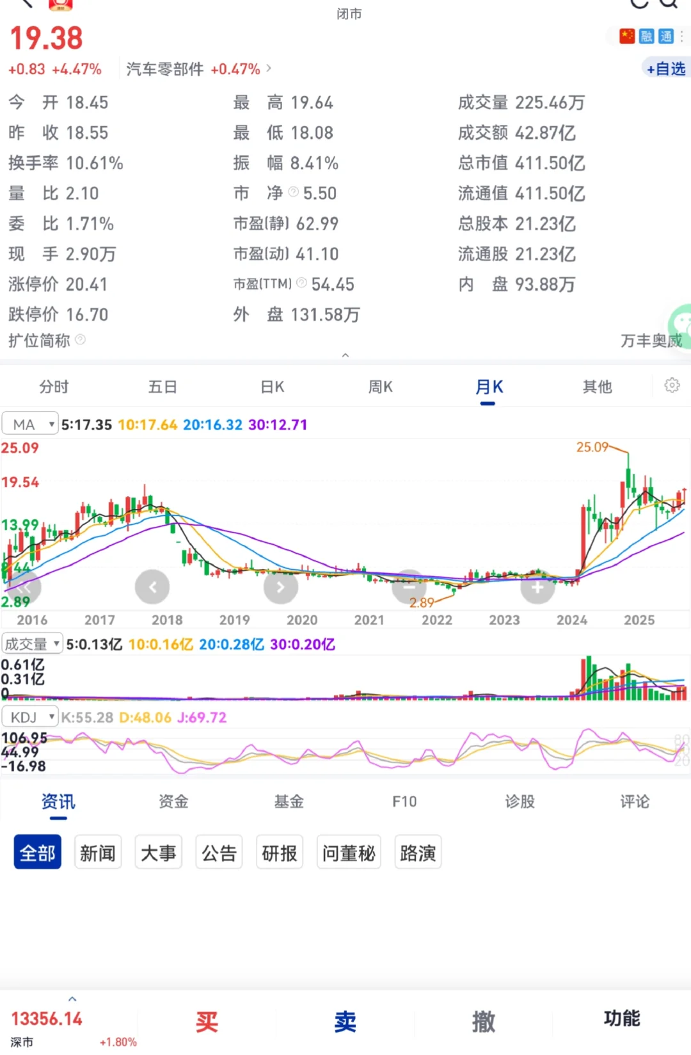Switch to the 基金 tab
Viewport: 691px width, 1055px height.
click(289, 801)
